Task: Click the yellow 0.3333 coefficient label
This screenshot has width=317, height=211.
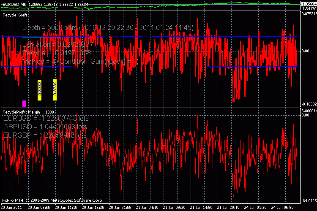Action: pyautogui.click(x=39, y=90)
